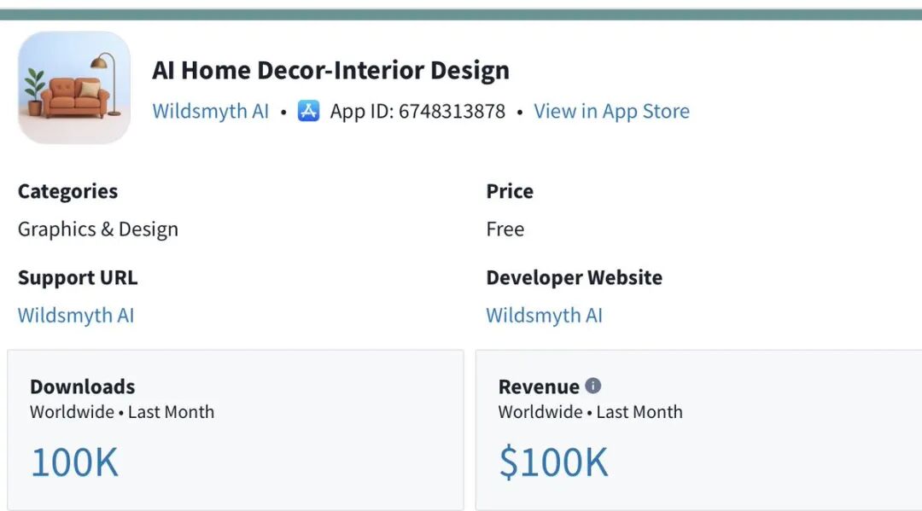This screenshot has height=511, width=922.
Task: Open the Wildsmyth AI link under Support URL
Action: (76, 315)
